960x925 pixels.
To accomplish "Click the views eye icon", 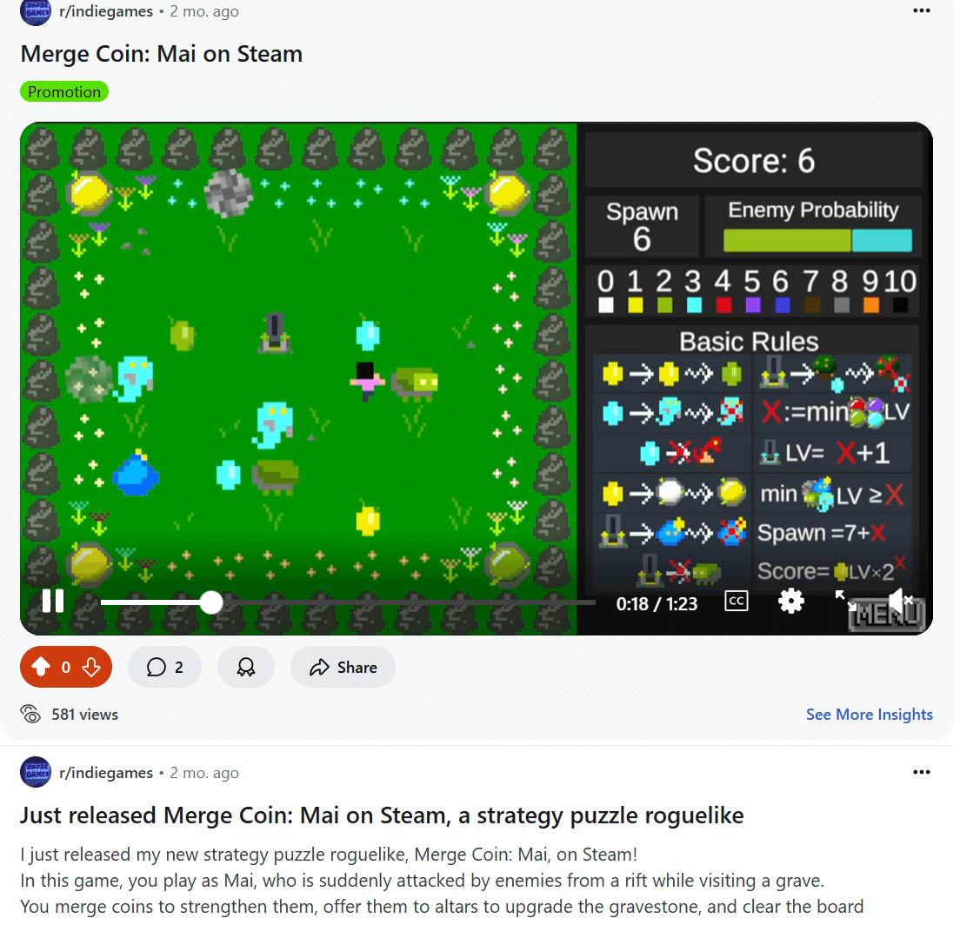I will click(30, 714).
